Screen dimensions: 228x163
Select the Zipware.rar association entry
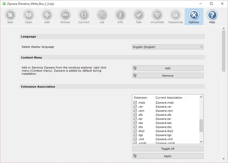coord(163,107)
